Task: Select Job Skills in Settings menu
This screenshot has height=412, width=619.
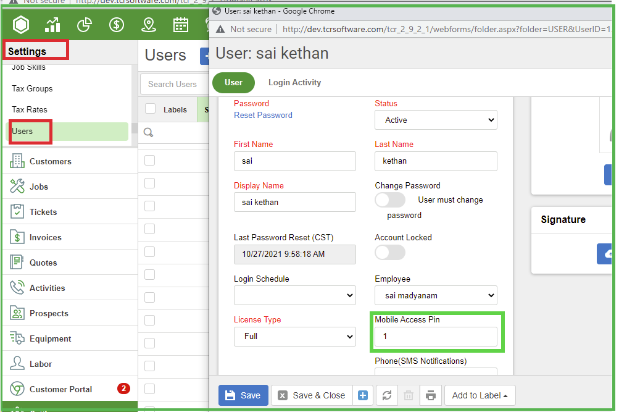Action: (28, 67)
